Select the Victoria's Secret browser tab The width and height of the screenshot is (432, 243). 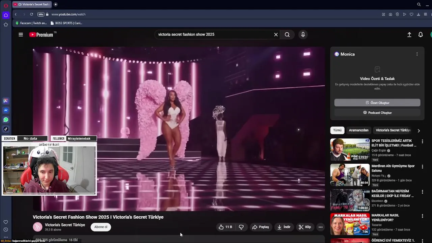[32, 4]
